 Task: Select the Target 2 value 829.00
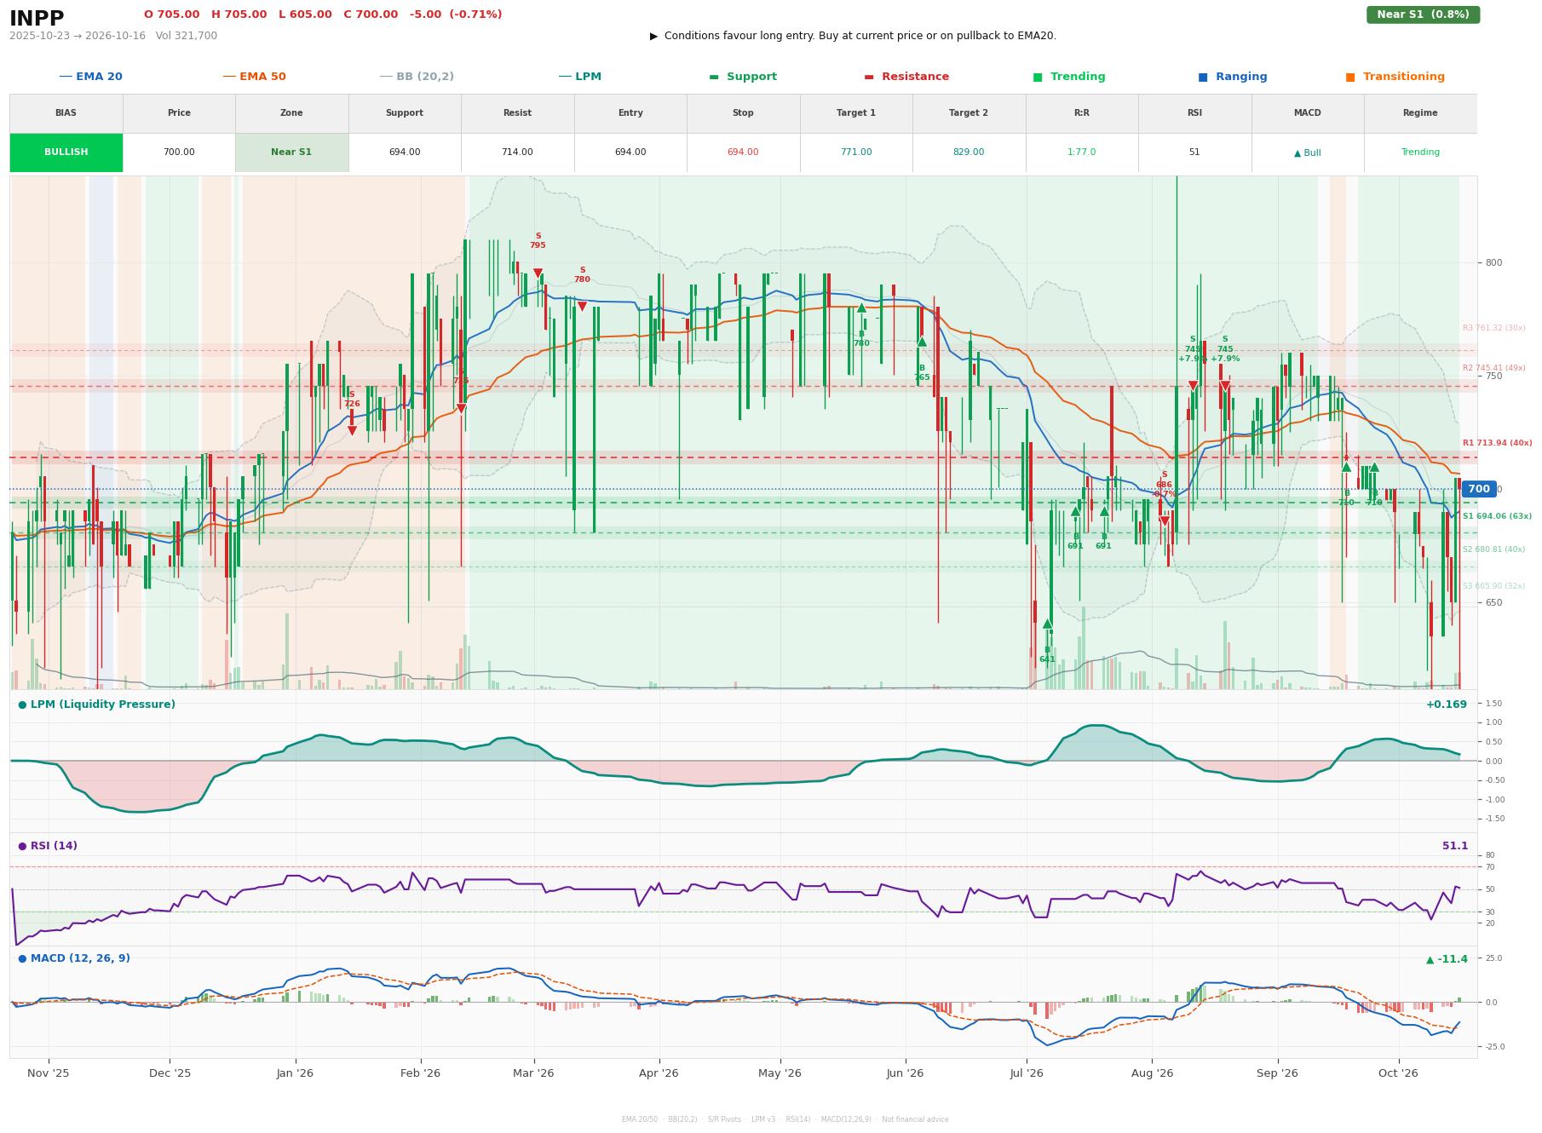tap(969, 152)
